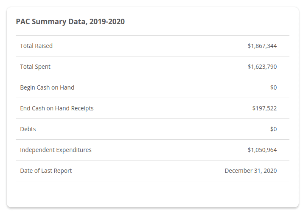Click empty card area below the table
Image resolution: width=303 pixels, height=214 pixels.
coord(152,194)
